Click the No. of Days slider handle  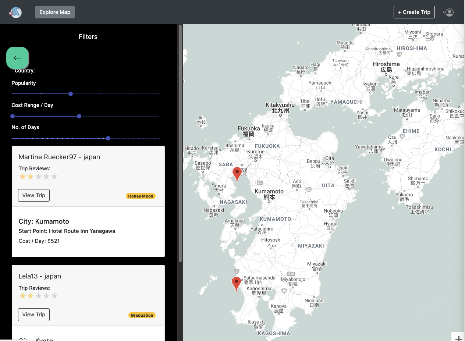point(108,138)
